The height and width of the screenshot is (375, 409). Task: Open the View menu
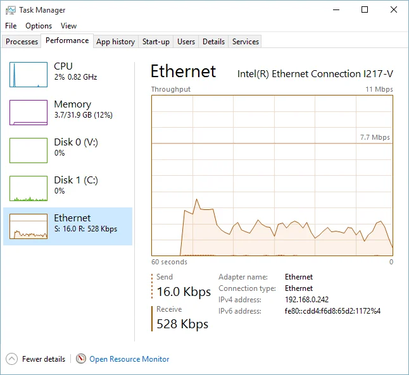(68, 26)
